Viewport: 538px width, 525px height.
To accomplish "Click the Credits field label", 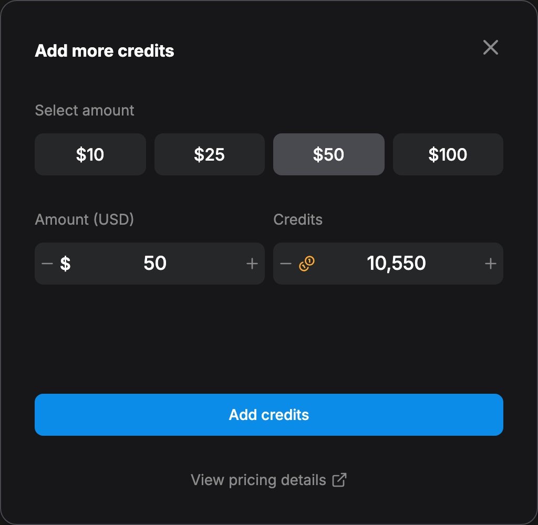I will pos(298,219).
